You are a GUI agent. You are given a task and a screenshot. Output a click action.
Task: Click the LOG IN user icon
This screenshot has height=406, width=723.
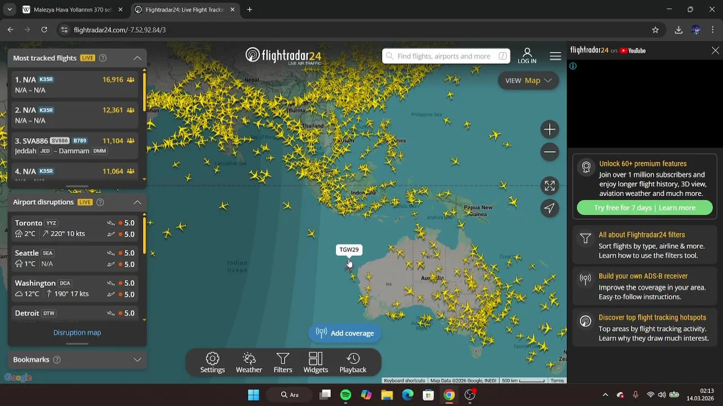point(527,55)
